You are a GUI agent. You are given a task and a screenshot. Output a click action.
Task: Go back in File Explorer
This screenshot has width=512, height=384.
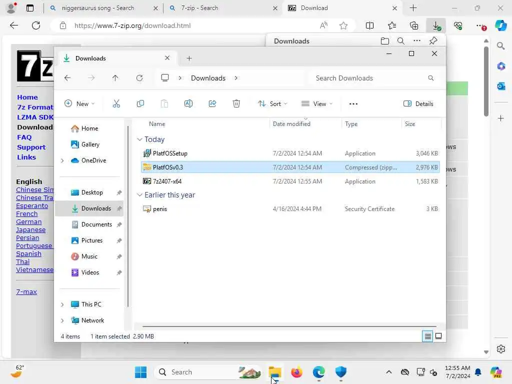(x=67, y=78)
